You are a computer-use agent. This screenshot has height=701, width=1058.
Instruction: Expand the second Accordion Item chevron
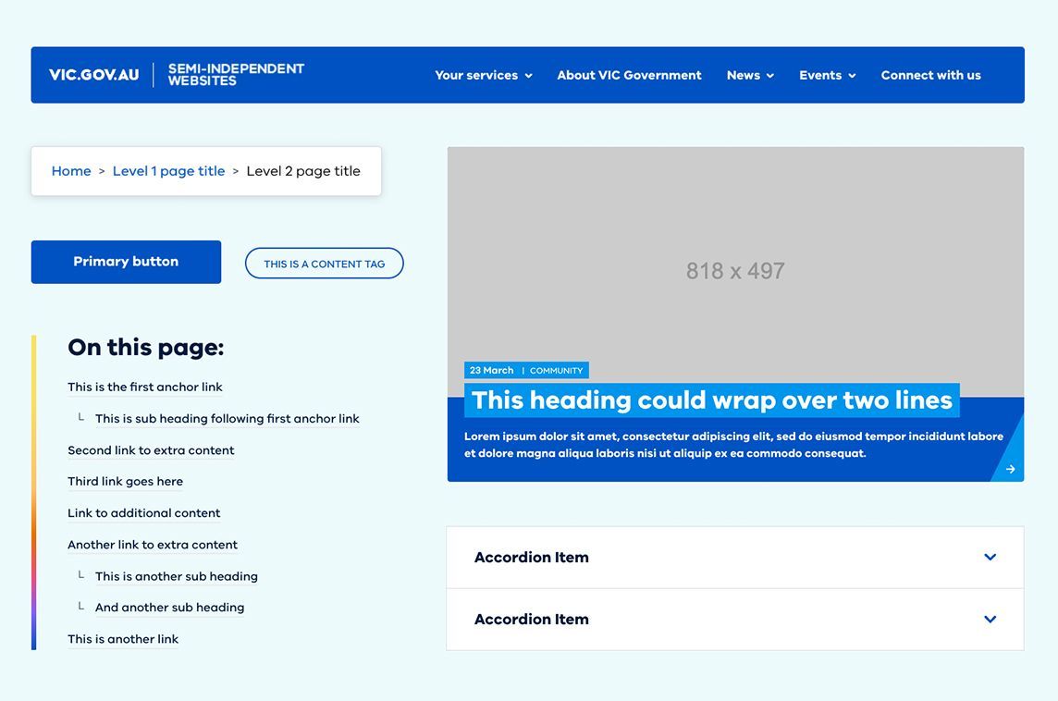click(x=990, y=620)
